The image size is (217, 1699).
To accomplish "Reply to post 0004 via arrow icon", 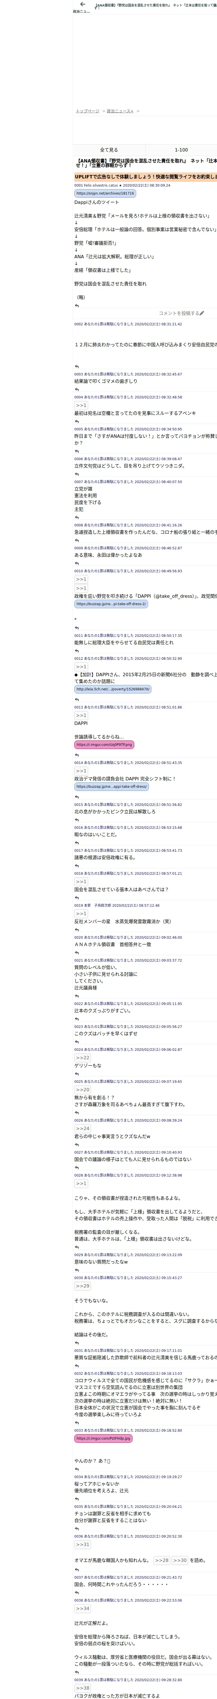I will 77,421.
